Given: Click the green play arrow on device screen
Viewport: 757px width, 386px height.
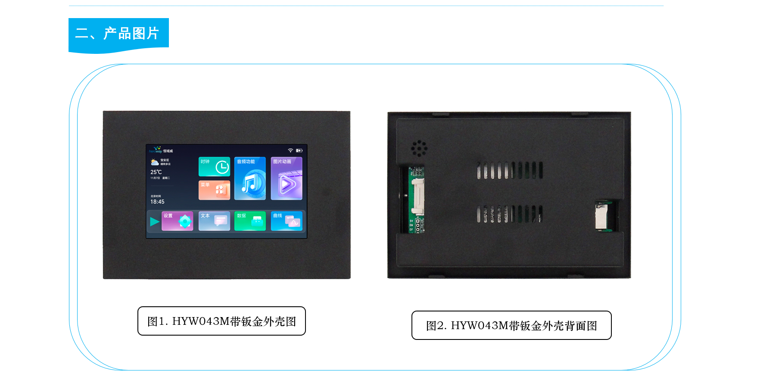Looking at the screenshot, I should click(x=154, y=222).
